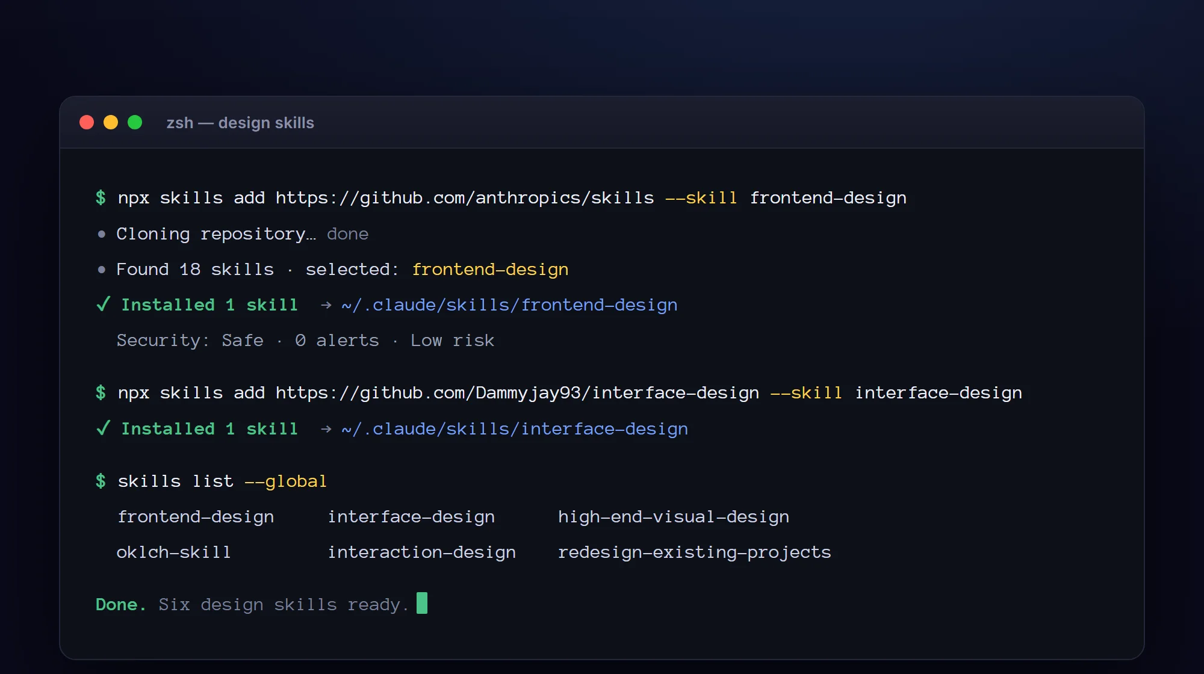Click the ~/.claude/skills/interface-design path
The width and height of the screenshot is (1204, 674).
[x=515, y=429]
